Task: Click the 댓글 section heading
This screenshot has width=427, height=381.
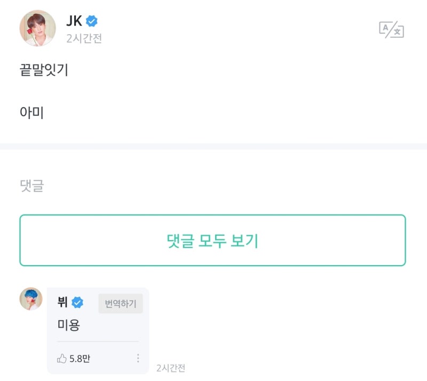Action: [31, 186]
